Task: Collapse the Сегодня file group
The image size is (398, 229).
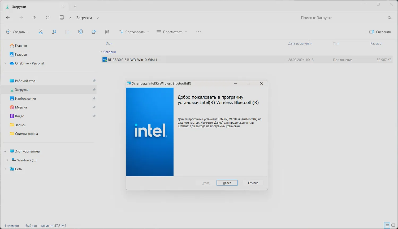Action: (x=101, y=52)
